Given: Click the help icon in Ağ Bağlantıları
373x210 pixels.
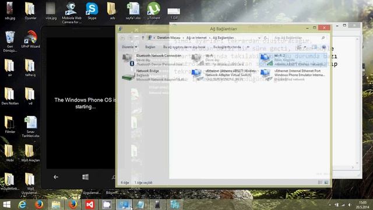Looking at the screenshot, I should coord(324,47).
